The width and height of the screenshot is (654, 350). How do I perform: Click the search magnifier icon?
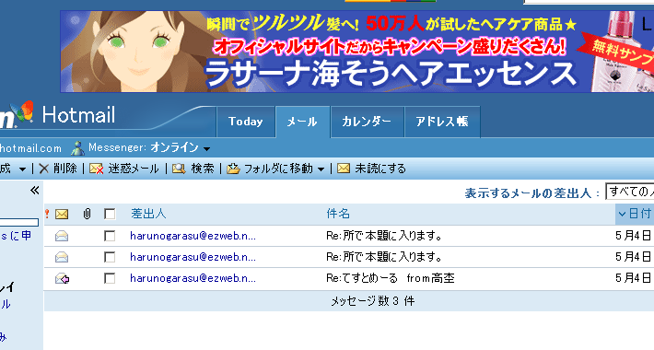[179, 169]
